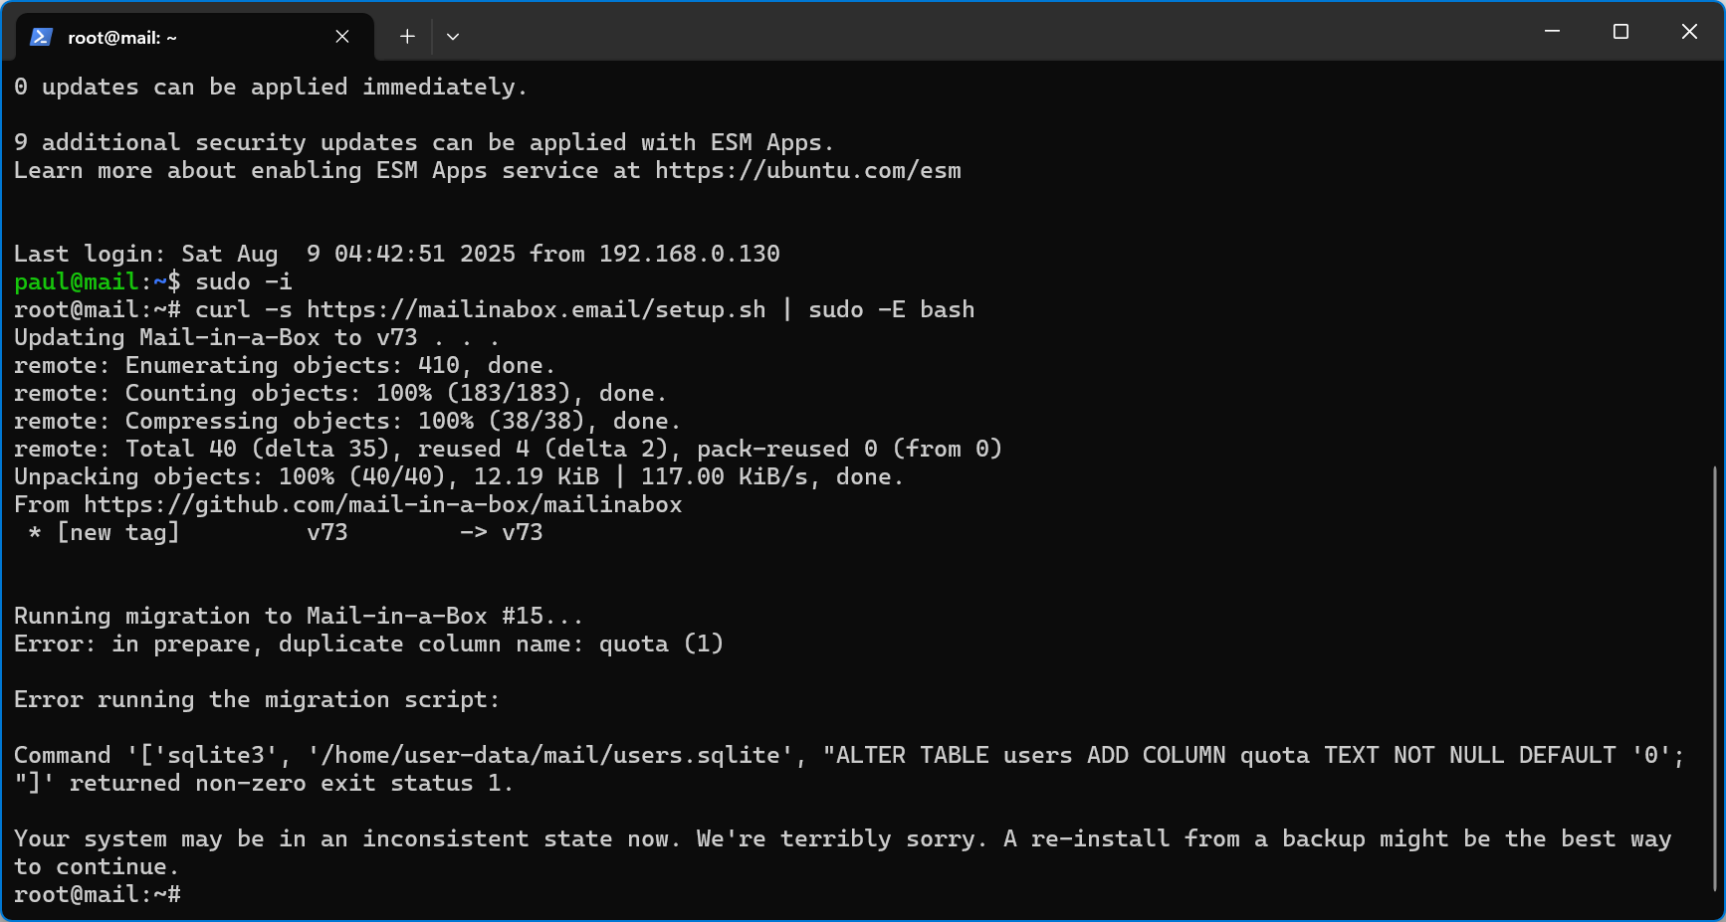Click the PowerShell icon on the terminal tab
The width and height of the screenshot is (1726, 922).
pyautogui.click(x=41, y=37)
